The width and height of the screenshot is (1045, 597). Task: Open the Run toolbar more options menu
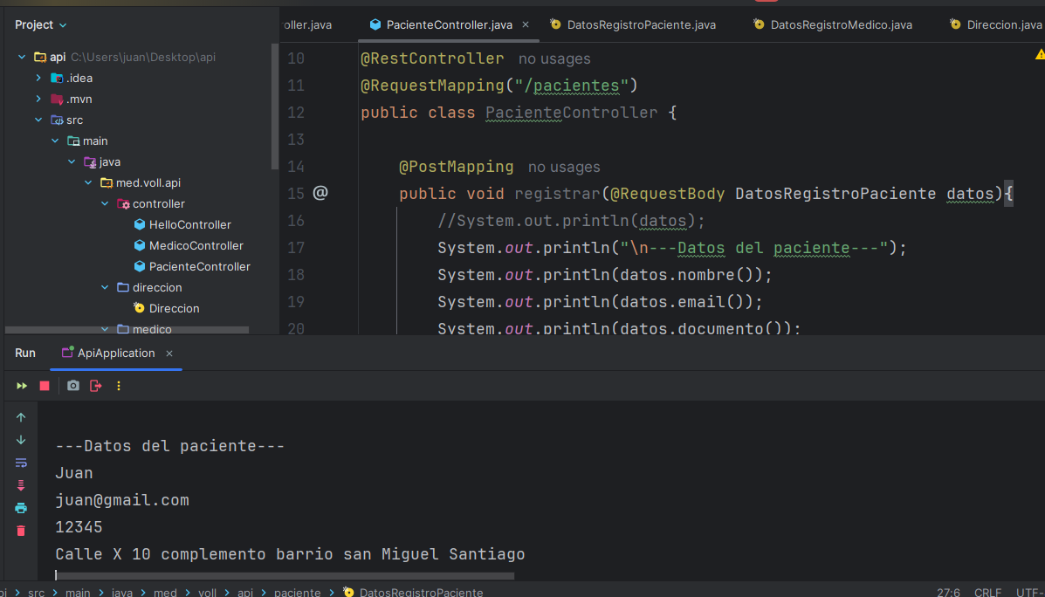[x=119, y=386]
